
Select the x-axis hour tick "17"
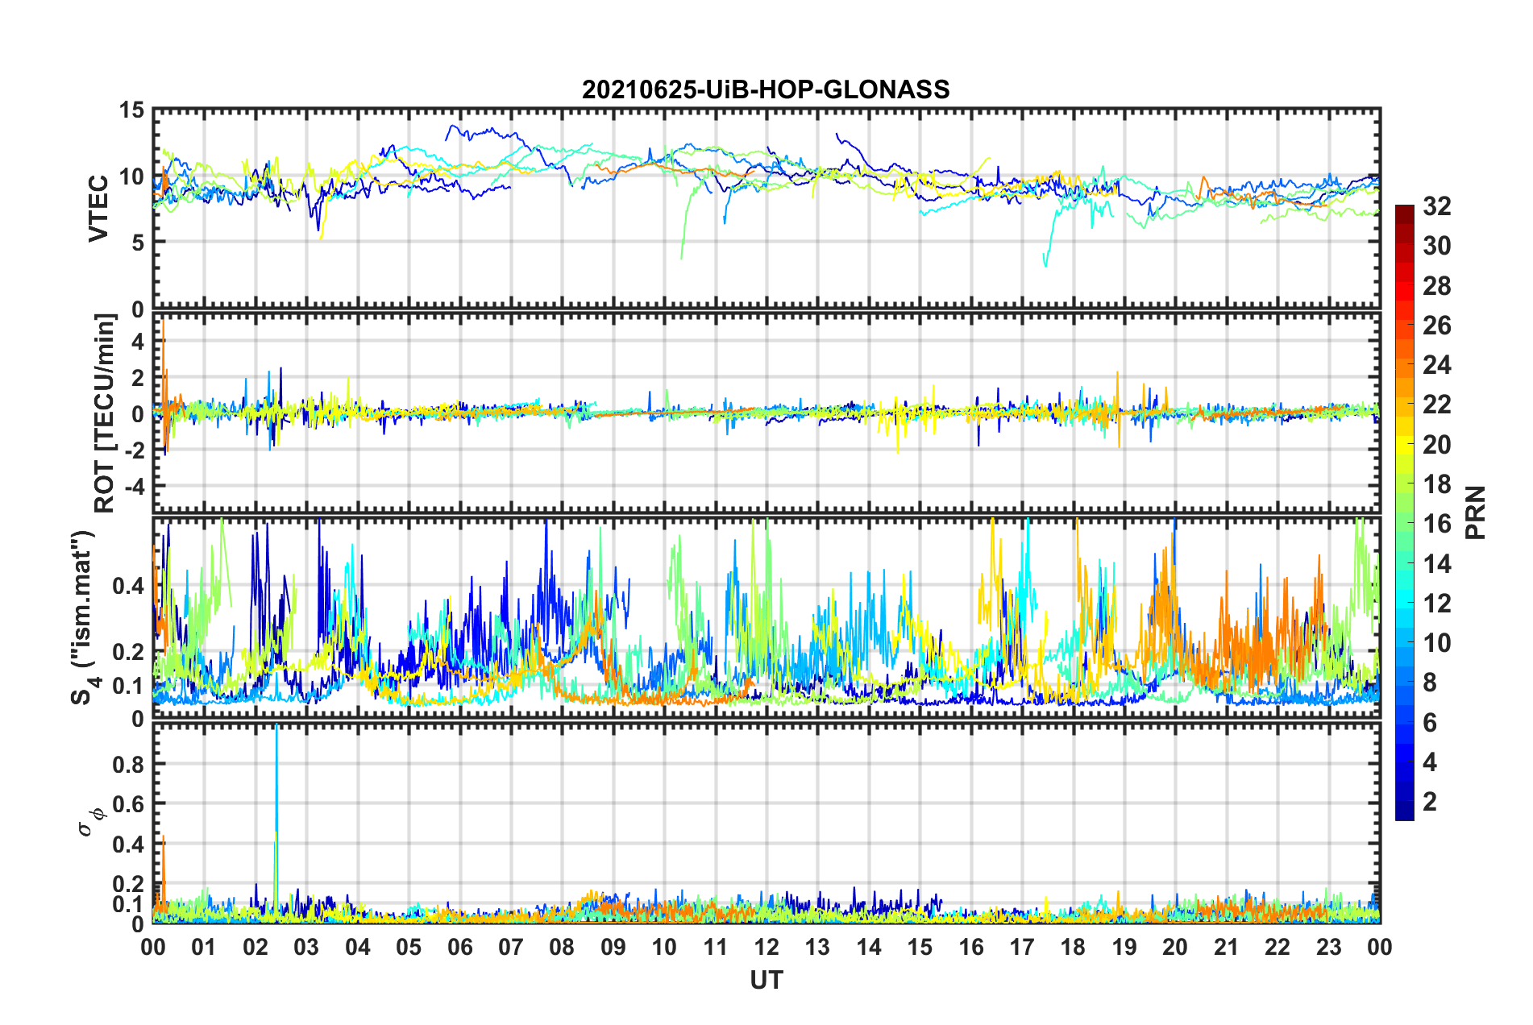pyautogui.click(x=1022, y=947)
